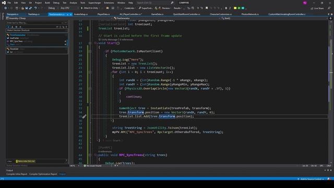Click Add to Source Control
Viewport: 334px width, 188px height.
coord(311,179)
